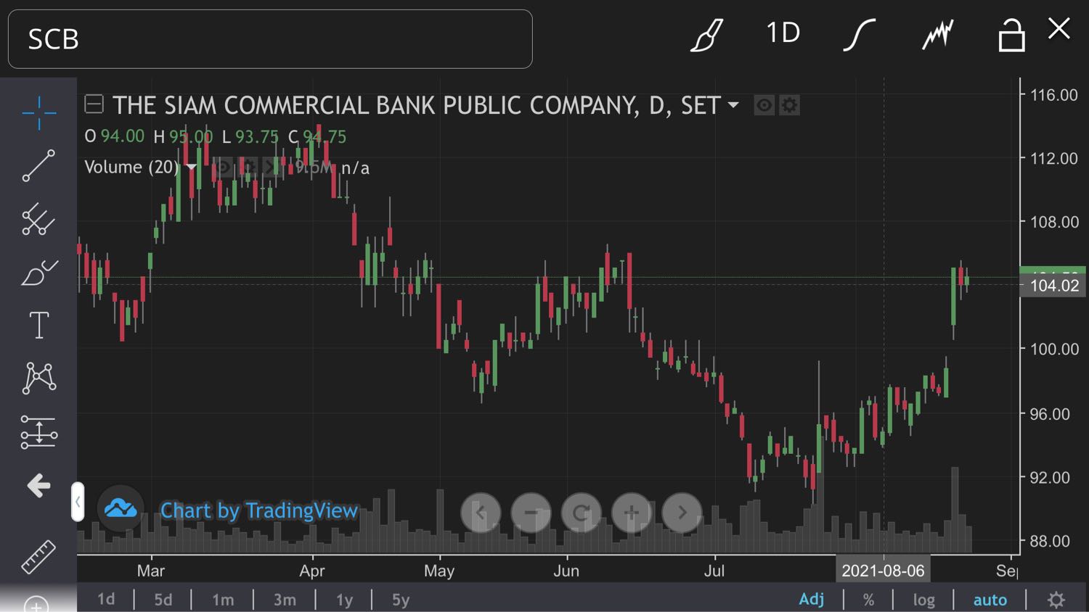1089x612 pixels.
Task: Open Volume (20) indicator dropdown arrow
Action: tap(192, 168)
